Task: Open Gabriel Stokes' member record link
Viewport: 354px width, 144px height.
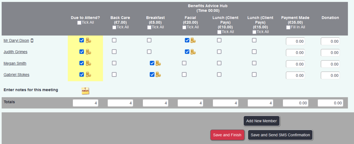Action: pyautogui.click(x=16, y=75)
